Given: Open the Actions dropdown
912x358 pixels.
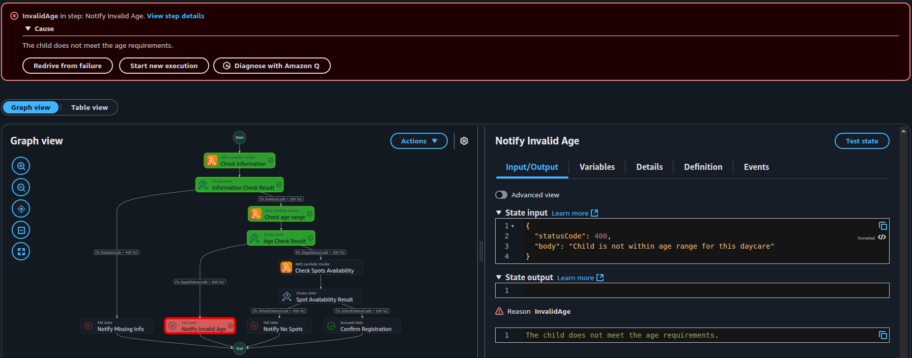Looking at the screenshot, I should [x=419, y=141].
